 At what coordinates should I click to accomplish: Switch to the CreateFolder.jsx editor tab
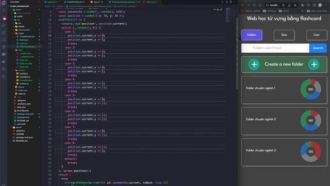click(74, 2)
